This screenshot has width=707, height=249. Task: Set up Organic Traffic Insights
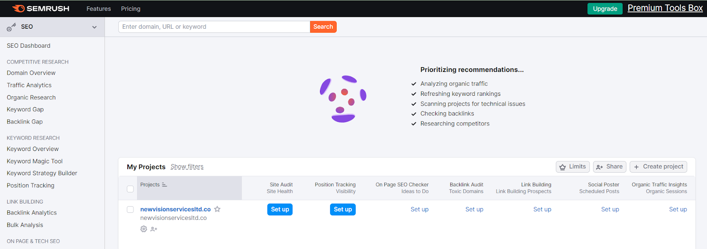(x=678, y=209)
